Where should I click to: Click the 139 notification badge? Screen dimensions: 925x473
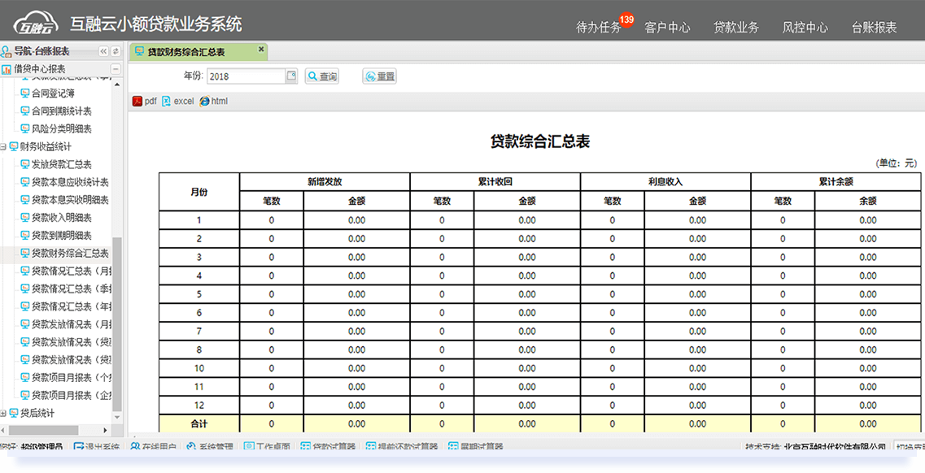(626, 20)
